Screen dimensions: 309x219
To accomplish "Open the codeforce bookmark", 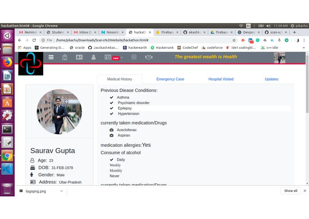I will [x=212, y=47].
